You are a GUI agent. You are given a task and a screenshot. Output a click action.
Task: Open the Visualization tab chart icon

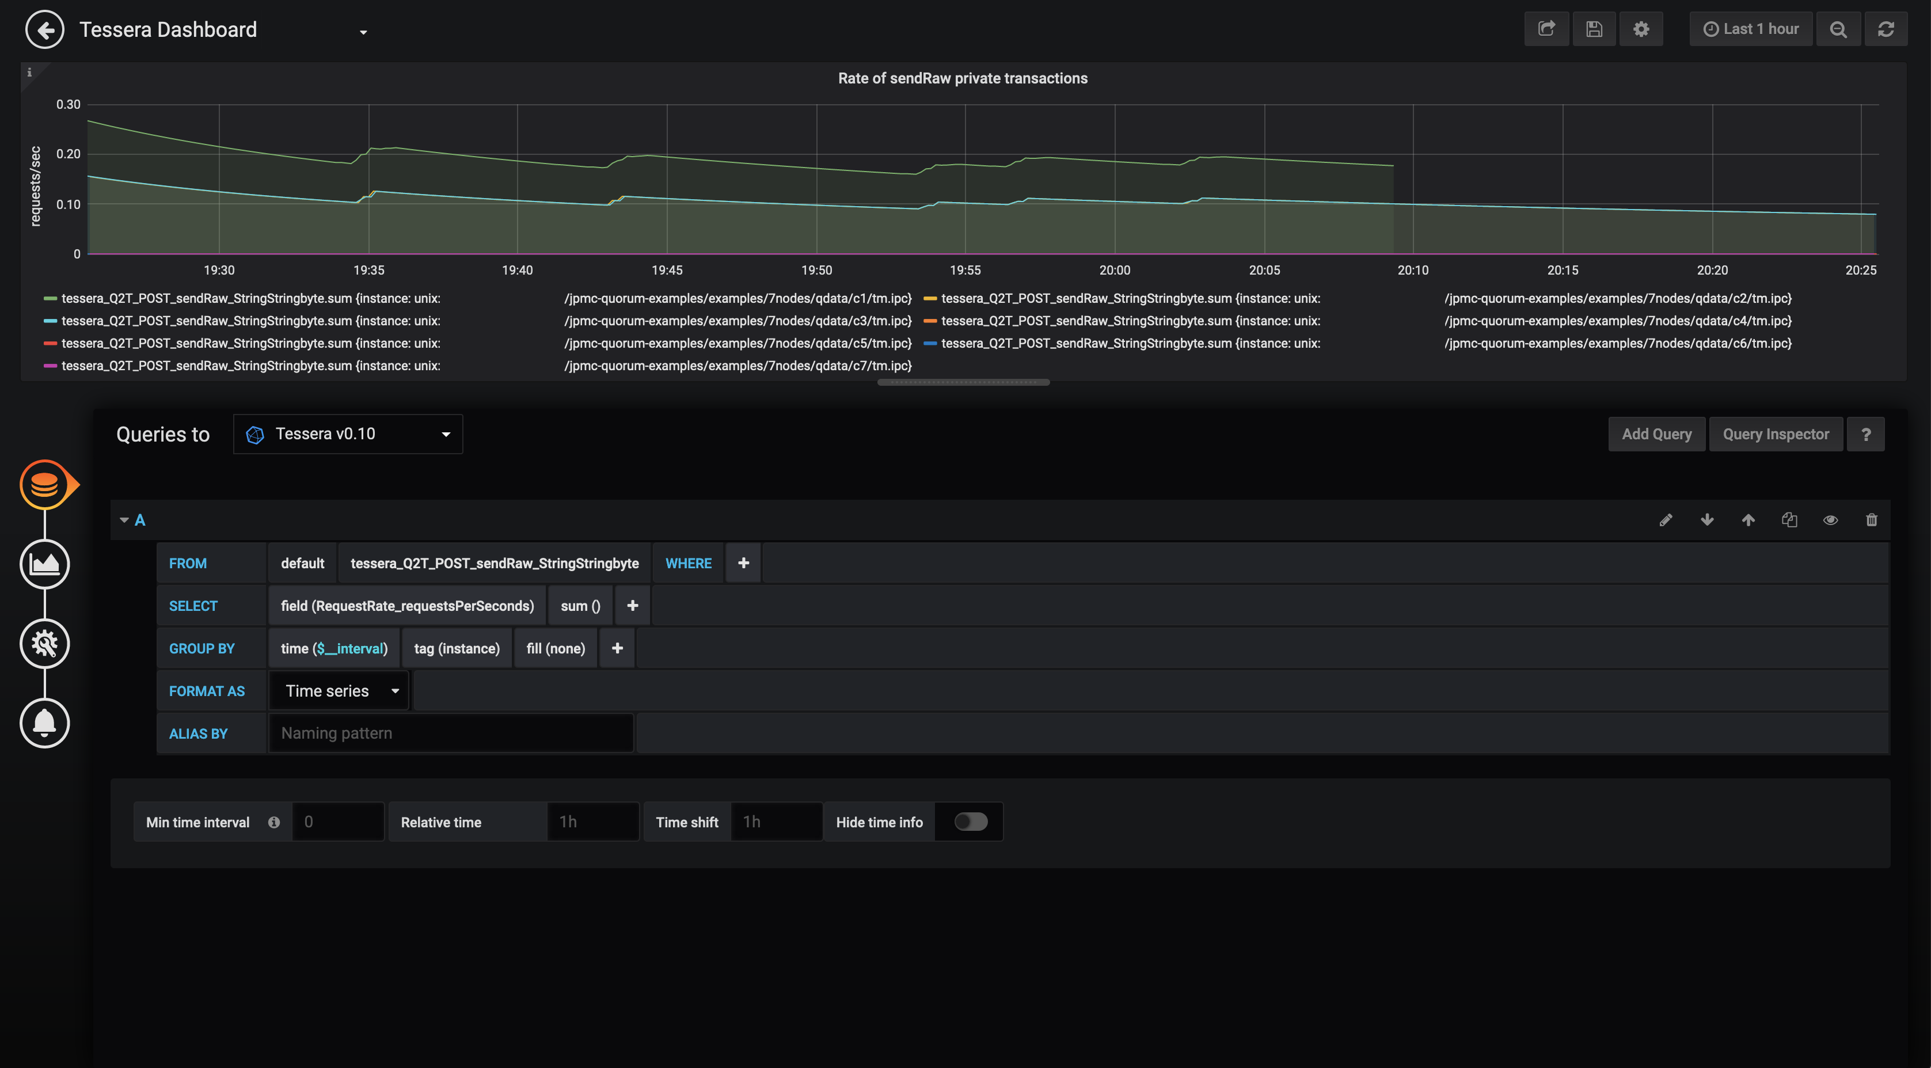coord(45,564)
